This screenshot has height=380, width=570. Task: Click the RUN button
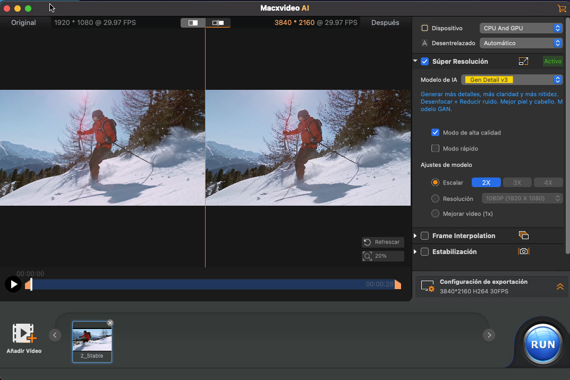coord(543,344)
